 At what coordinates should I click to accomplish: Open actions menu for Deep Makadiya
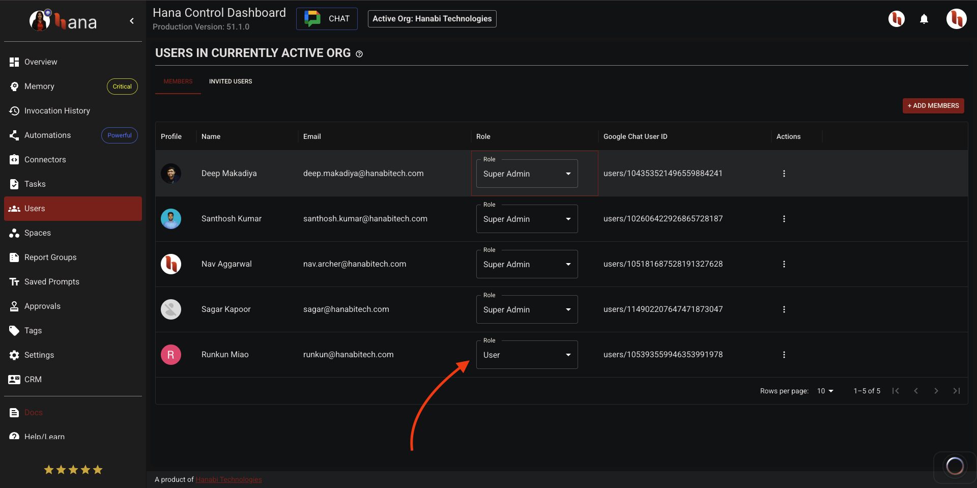click(x=784, y=174)
